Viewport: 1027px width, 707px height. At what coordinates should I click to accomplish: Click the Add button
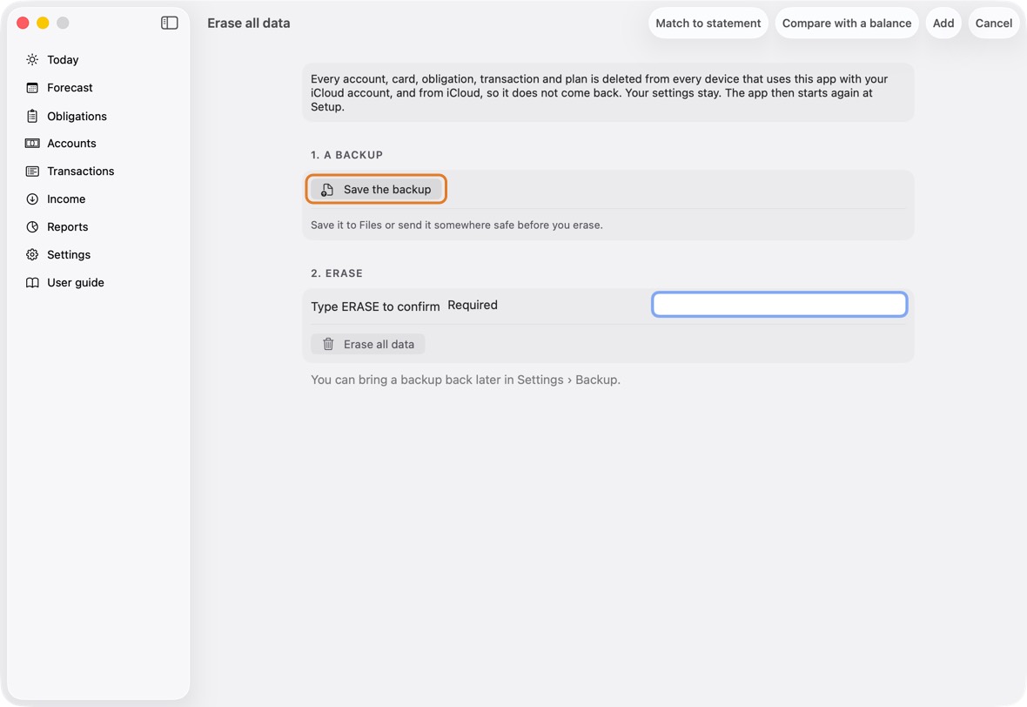[x=943, y=23]
